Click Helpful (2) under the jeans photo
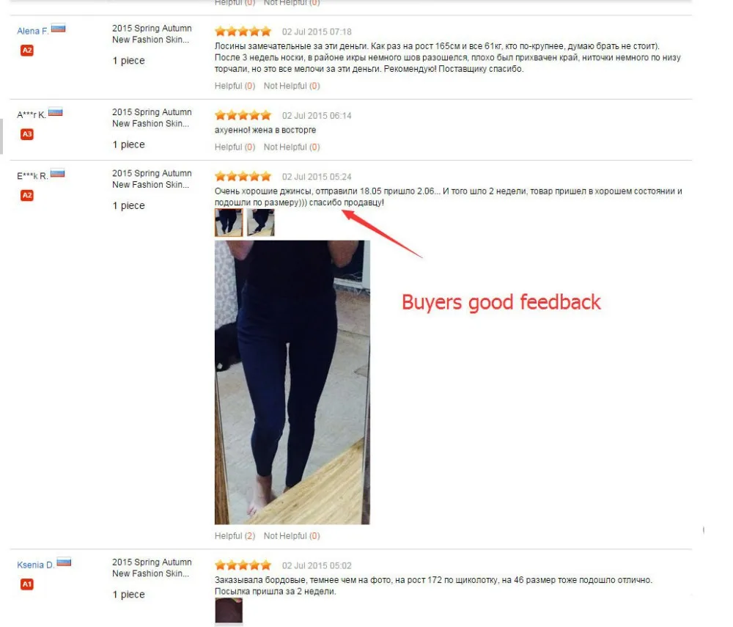Viewport: 733px width, 627px height. point(235,536)
